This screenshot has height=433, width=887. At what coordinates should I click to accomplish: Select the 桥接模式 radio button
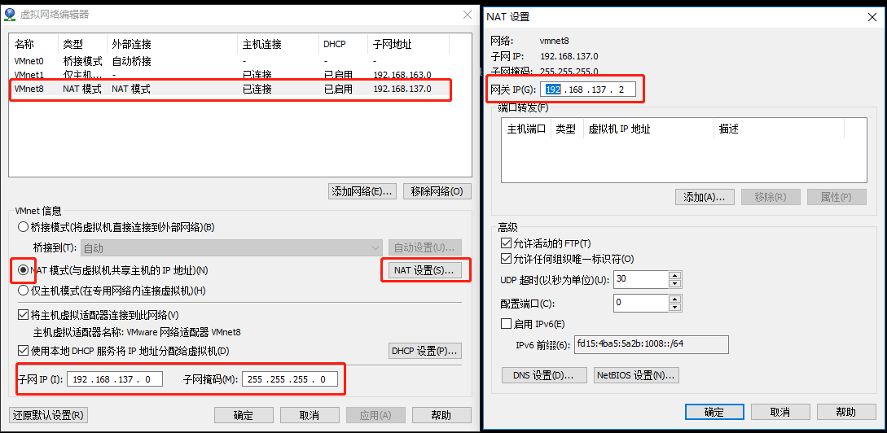point(23,227)
